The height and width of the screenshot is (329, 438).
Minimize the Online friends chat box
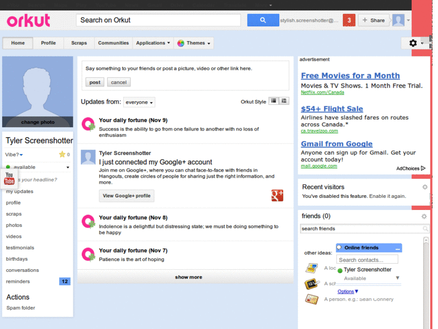(x=398, y=248)
